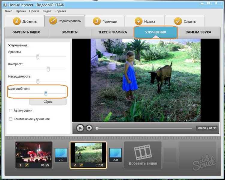Click the Создать step label
Viewport: 225px width, 180px height.
190,21
